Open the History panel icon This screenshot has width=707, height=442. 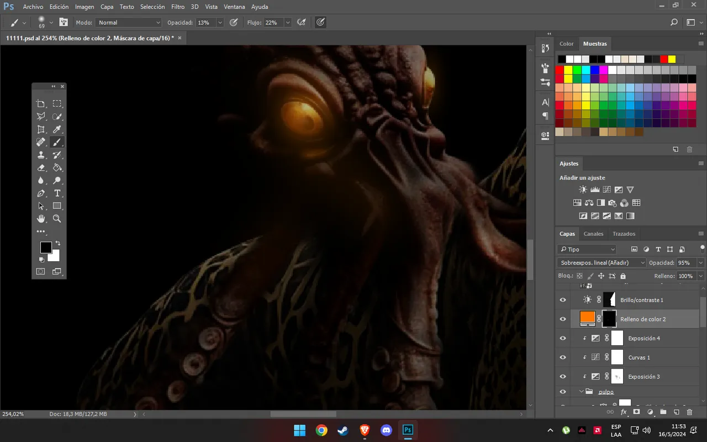(x=545, y=49)
